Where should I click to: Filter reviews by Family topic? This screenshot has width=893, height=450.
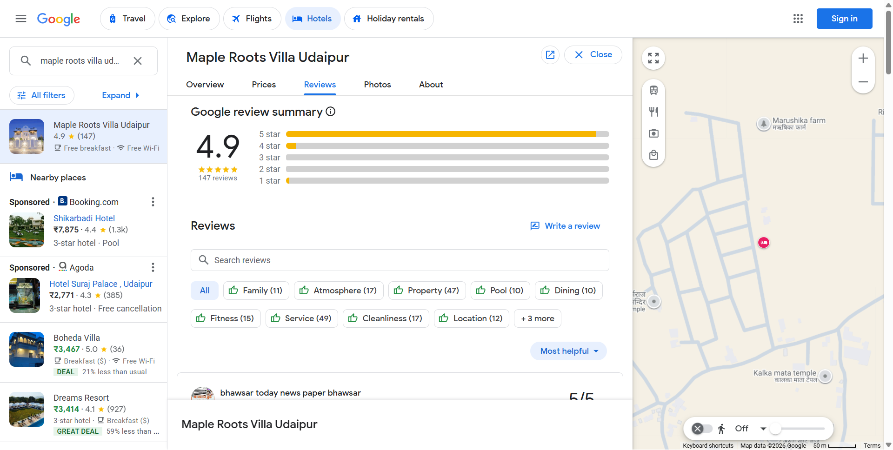pyautogui.click(x=256, y=291)
